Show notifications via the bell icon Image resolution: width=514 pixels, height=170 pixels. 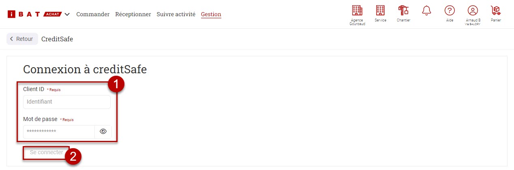pos(426,11)
